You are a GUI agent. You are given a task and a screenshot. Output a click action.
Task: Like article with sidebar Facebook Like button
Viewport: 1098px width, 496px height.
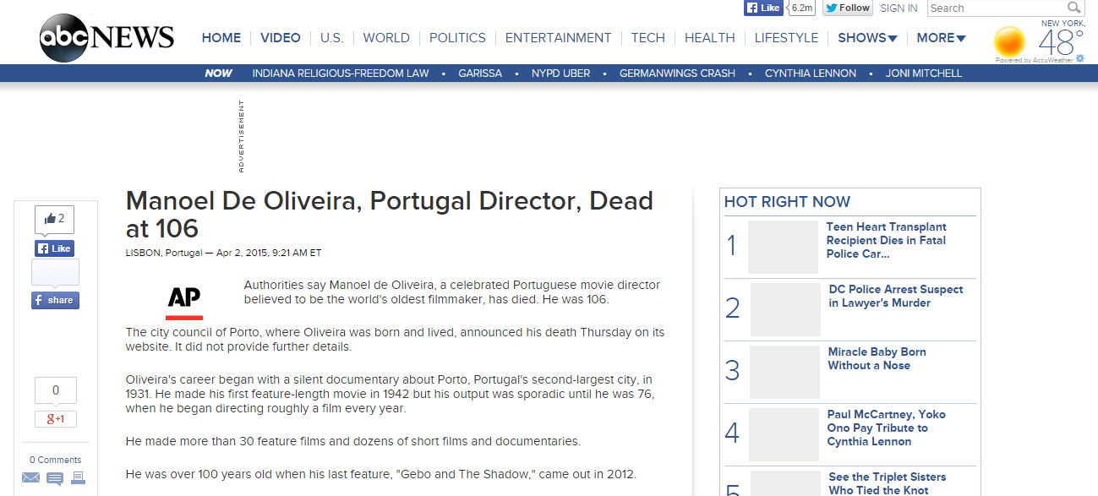(x=55, y=248)
